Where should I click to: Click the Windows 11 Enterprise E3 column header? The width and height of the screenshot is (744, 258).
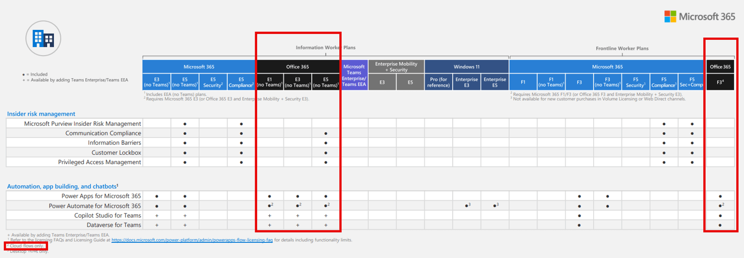466,82
